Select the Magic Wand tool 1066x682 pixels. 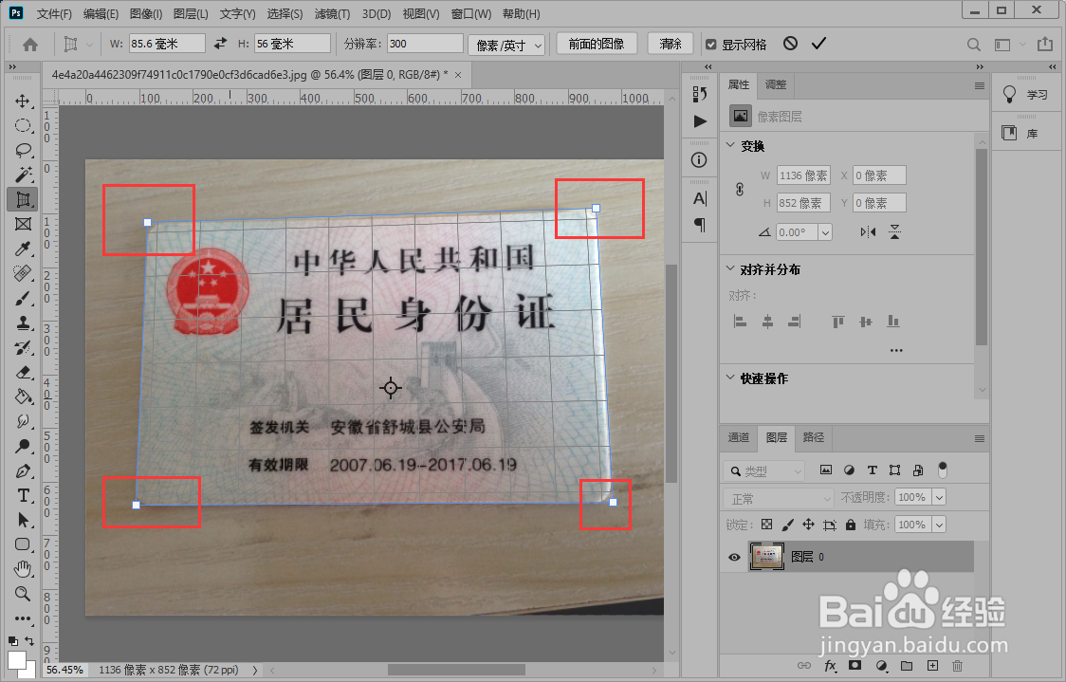23,175
